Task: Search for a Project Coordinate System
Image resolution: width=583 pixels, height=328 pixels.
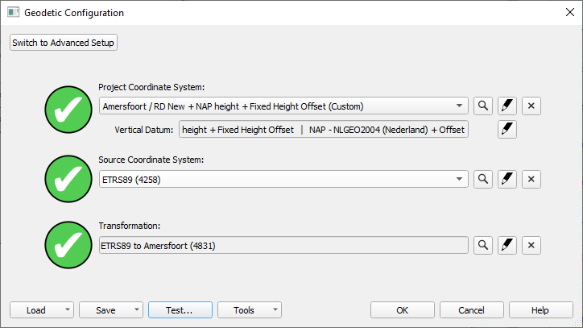Action: coord(482,106)
